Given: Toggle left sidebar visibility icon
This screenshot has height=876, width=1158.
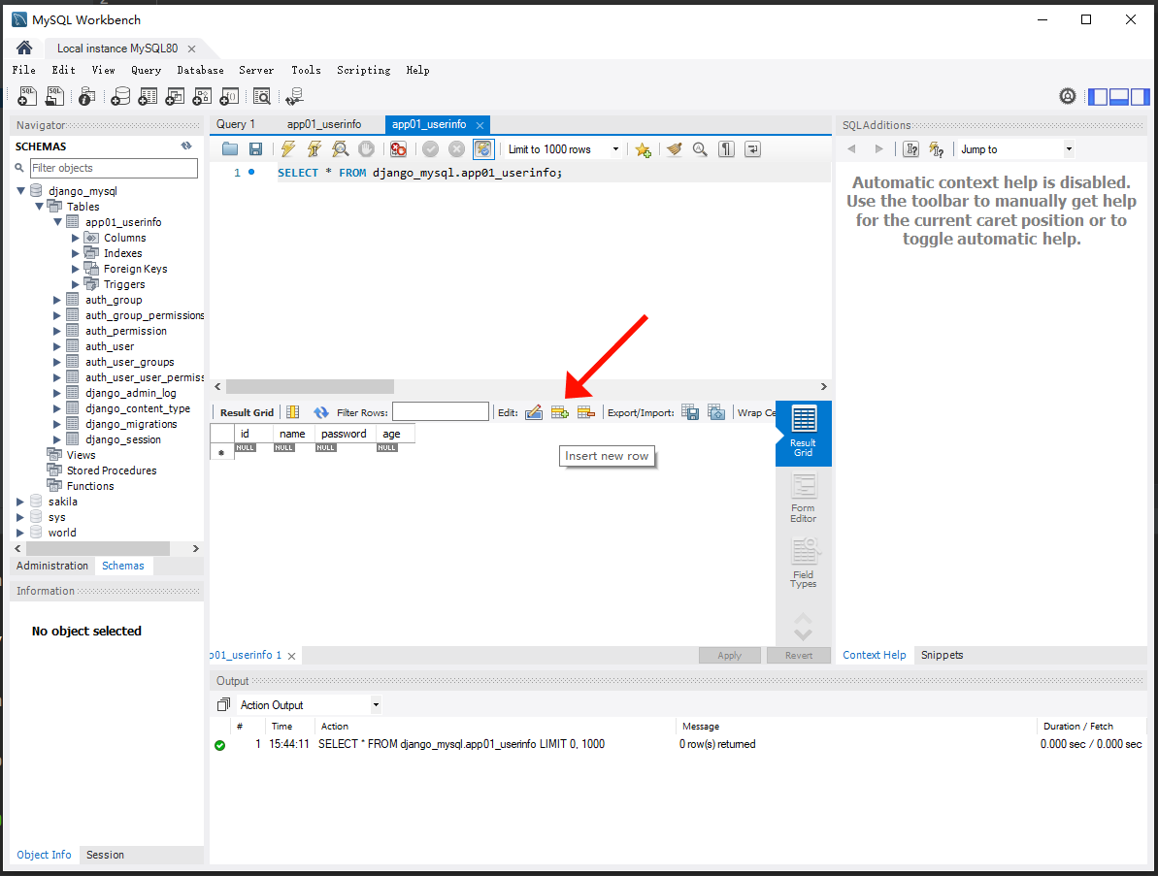Looking at the screenshot, I should point(1098,96).
